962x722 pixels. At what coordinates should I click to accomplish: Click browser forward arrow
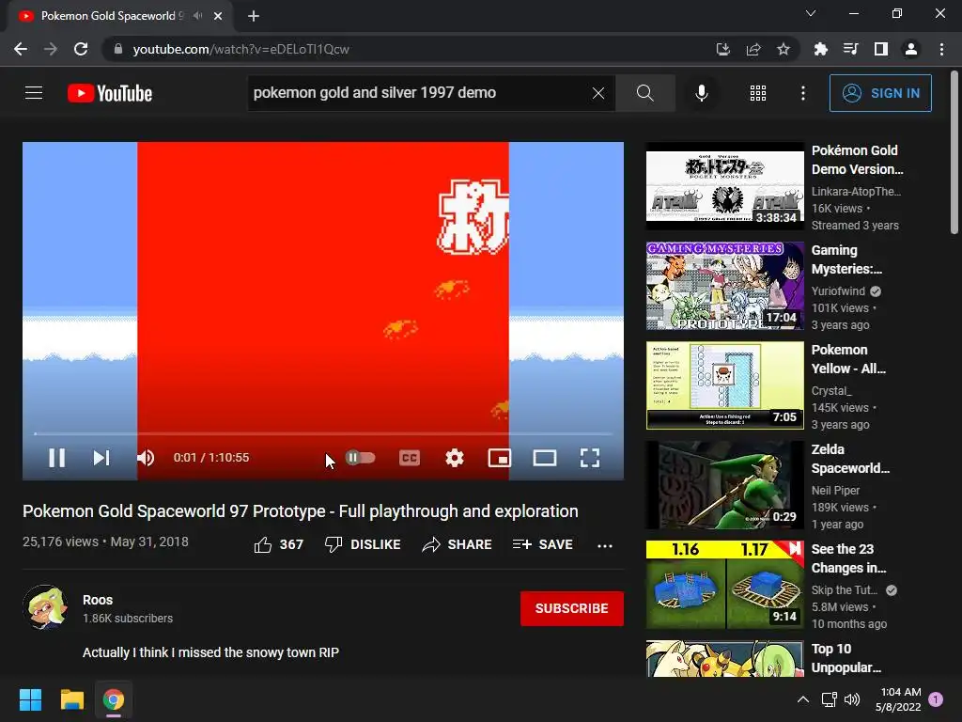(x=51, y=49)
